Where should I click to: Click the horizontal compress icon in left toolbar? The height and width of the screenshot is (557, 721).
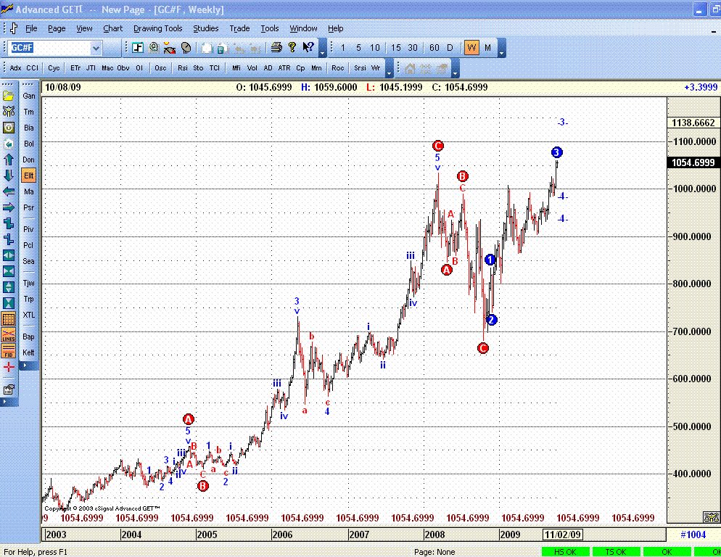(8, 271)
